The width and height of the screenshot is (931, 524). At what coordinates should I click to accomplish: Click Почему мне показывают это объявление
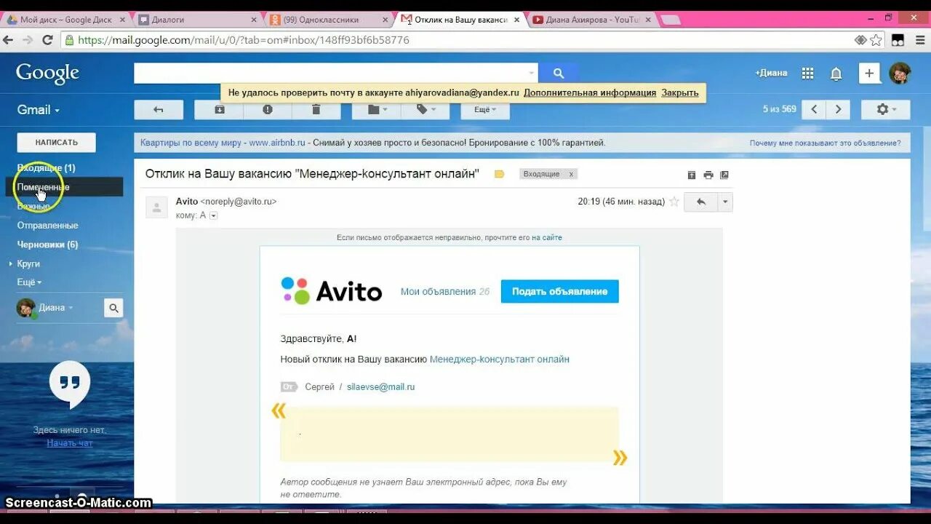(825, 143)
